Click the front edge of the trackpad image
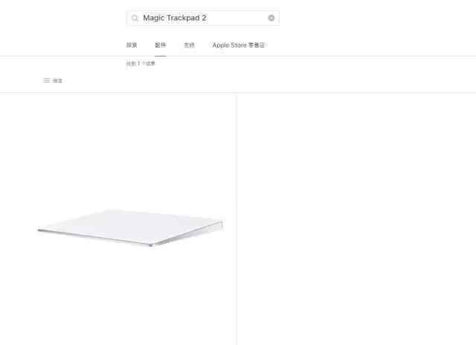Viewport: 476px width, 345px height. (x=94, y=237)
